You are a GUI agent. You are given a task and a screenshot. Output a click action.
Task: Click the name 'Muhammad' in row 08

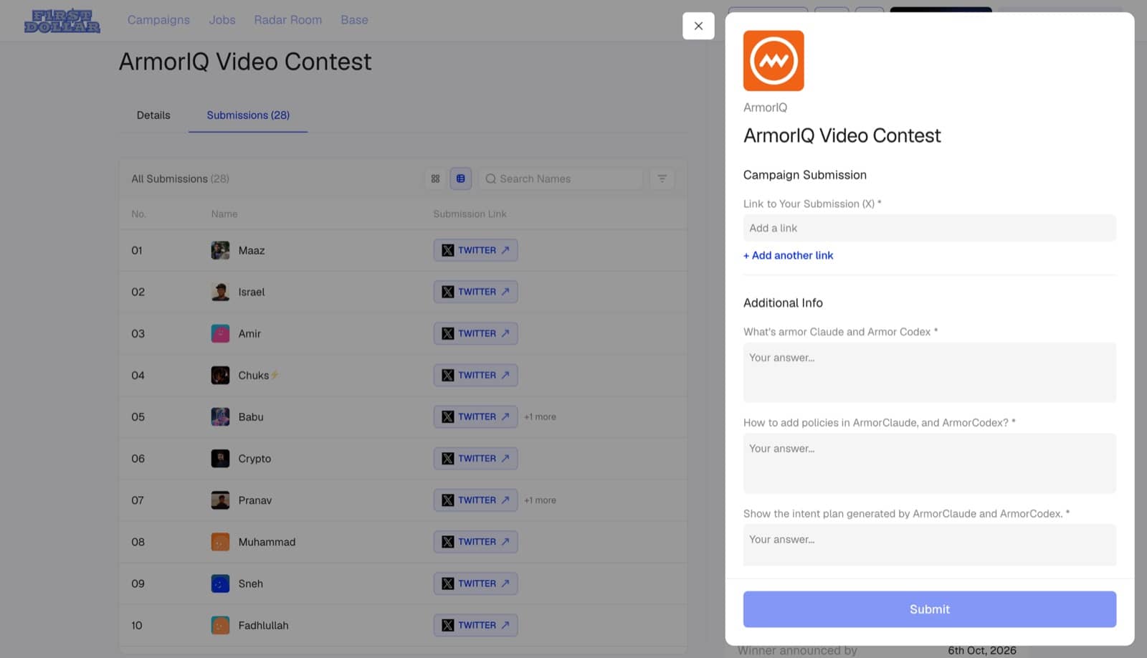click(x=267, y=542)
